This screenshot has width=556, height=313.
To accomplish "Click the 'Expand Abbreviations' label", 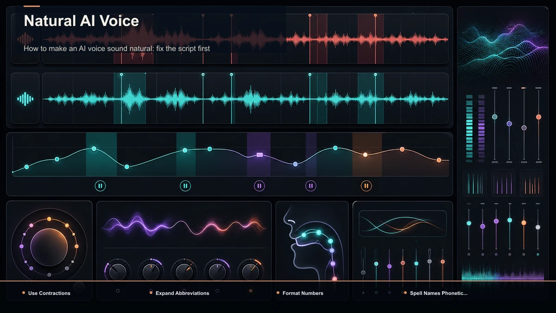I will coord(182,293).
